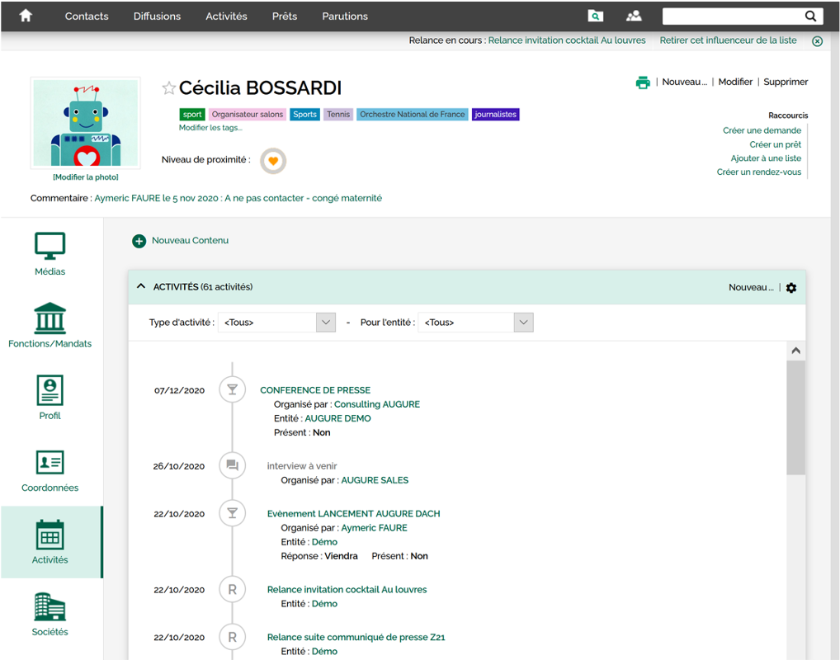Click the contacts group icon

pos(634,16)
